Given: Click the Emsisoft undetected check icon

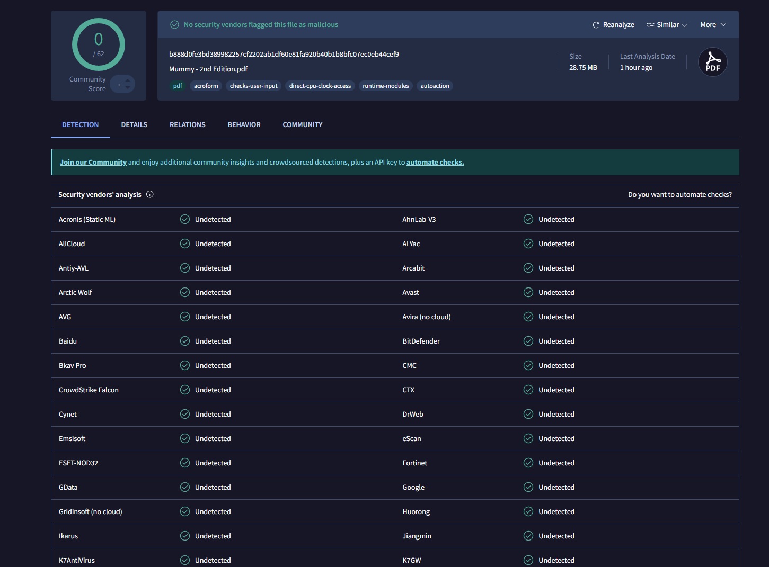Looking at the screenshot, I should 185,438.
